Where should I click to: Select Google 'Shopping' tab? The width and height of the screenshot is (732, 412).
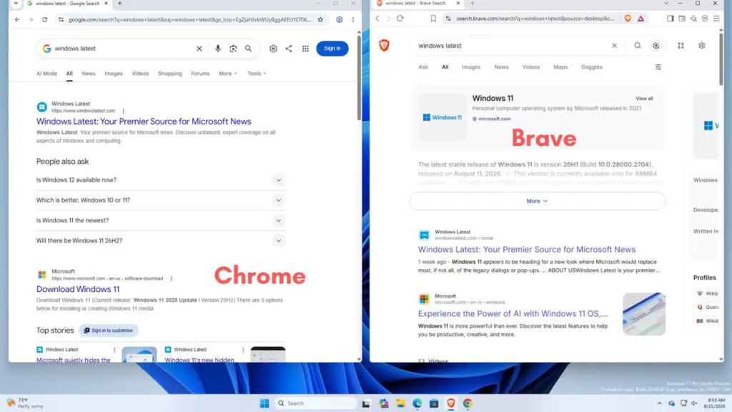(x=170, y=74)
